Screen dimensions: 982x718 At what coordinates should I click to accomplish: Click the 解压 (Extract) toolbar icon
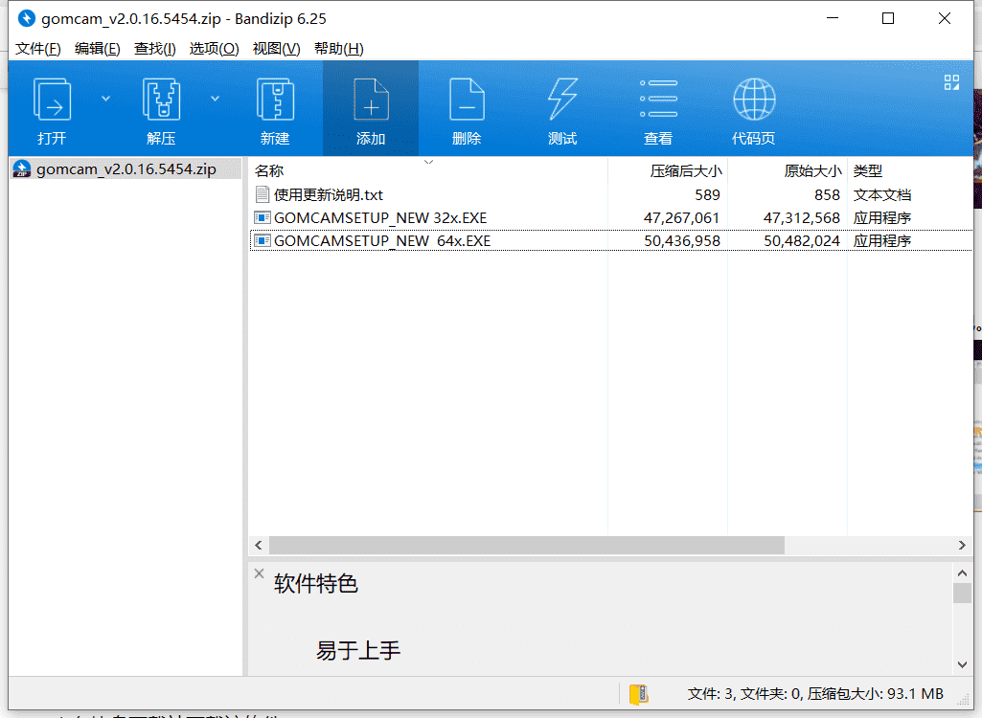click(162, 99)
